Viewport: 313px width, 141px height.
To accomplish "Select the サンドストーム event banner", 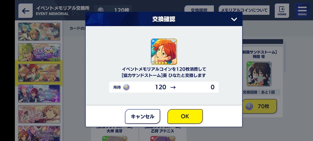I will point(39,73).
